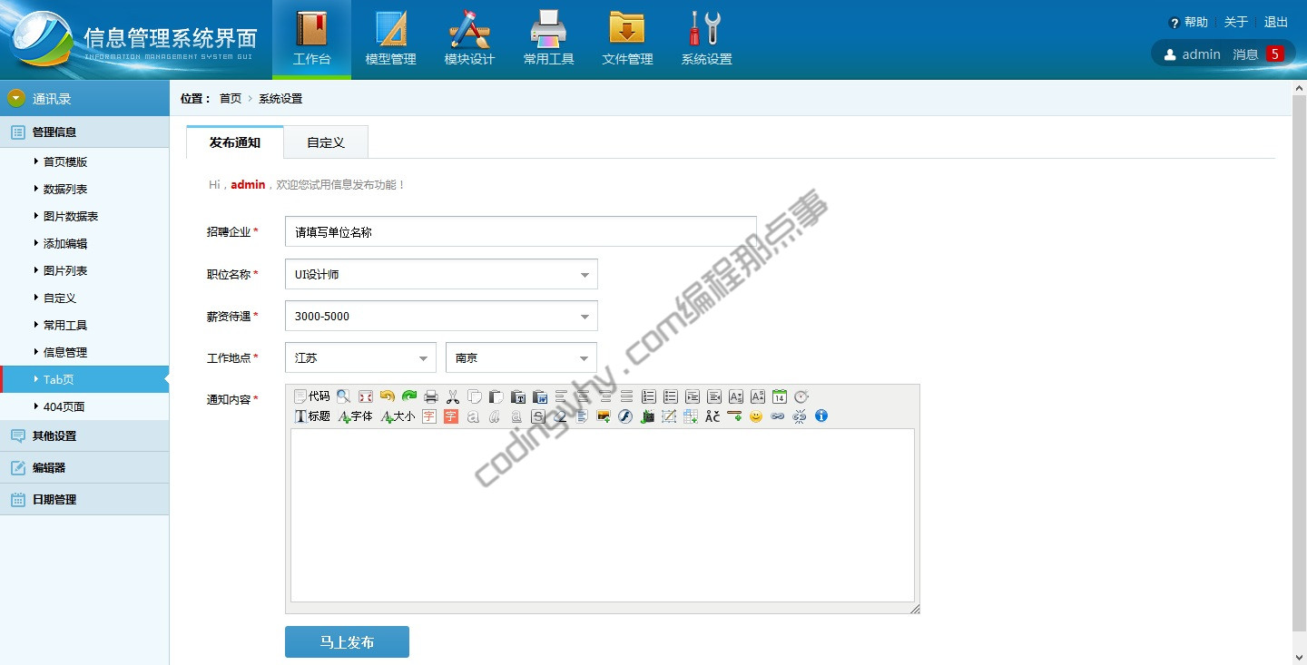
Task: Click the 招聘企业 company name input field
Action: 520,232
